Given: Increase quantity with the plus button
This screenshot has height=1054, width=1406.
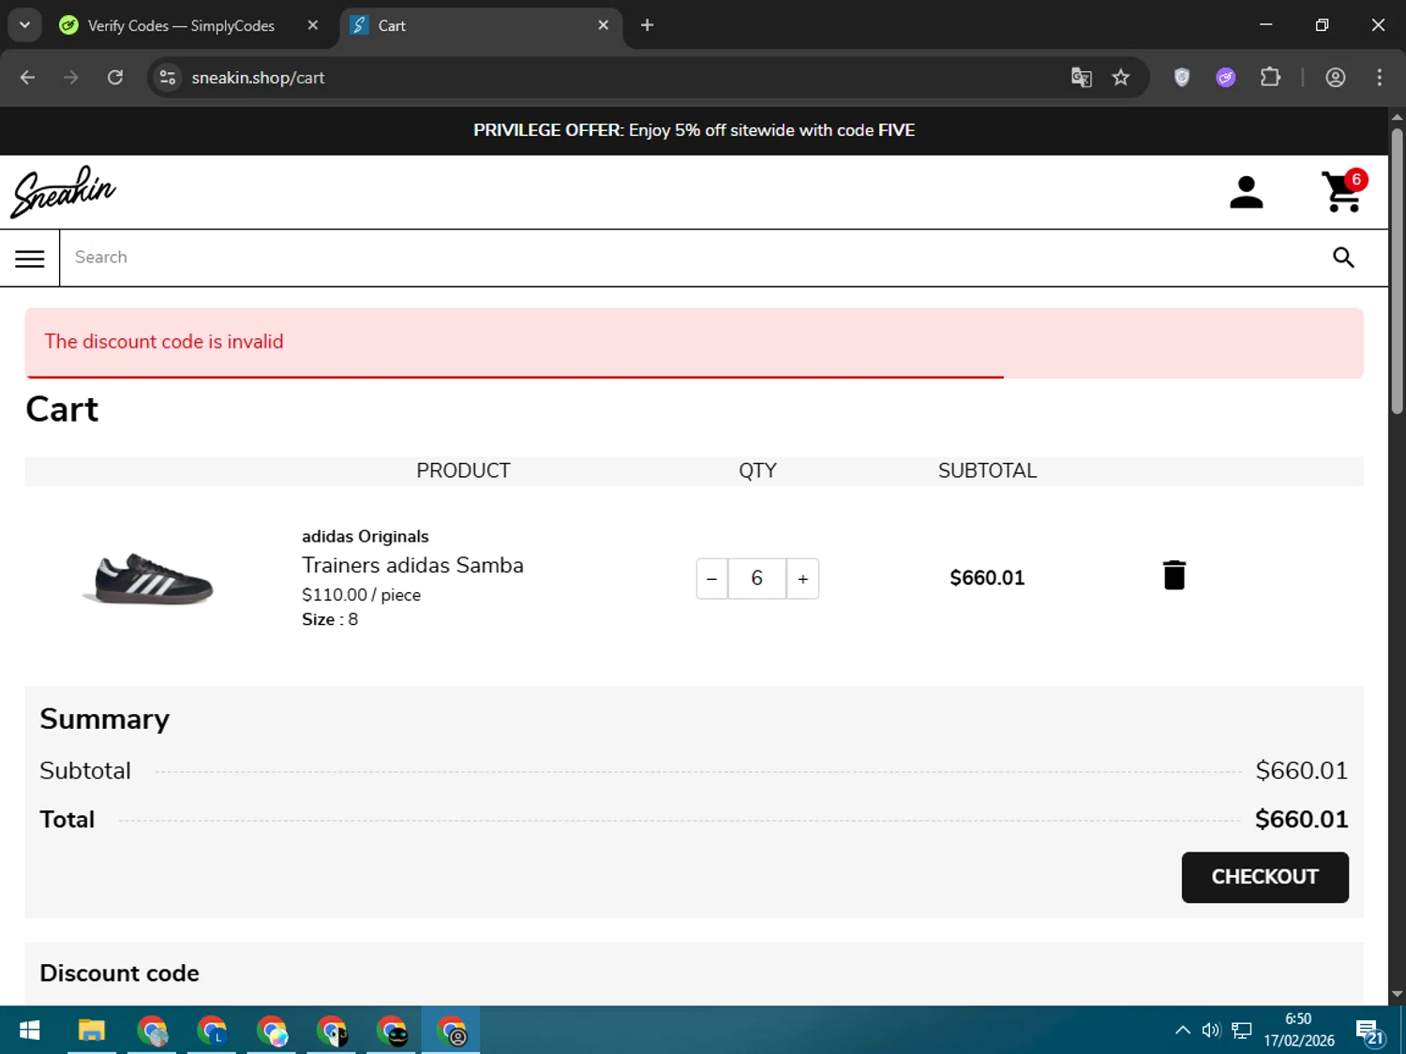Looking at the screenshot, I should click(802, 579).
